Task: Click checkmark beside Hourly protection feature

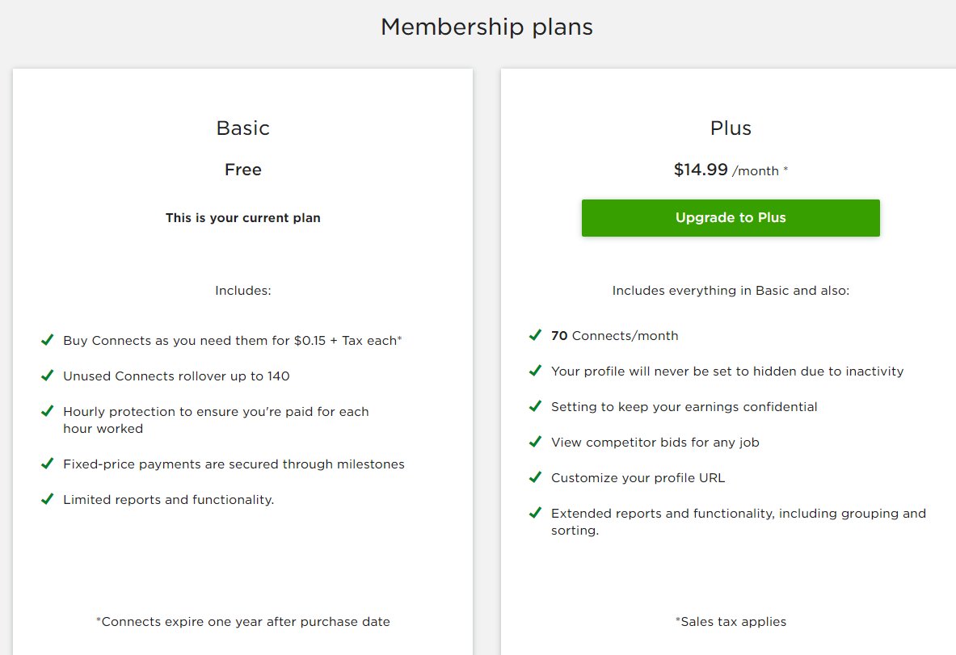Action: click(x=48, y=411)
